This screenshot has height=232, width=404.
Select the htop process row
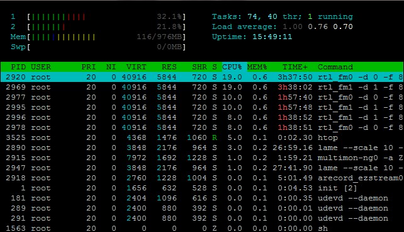coord(202,137)
